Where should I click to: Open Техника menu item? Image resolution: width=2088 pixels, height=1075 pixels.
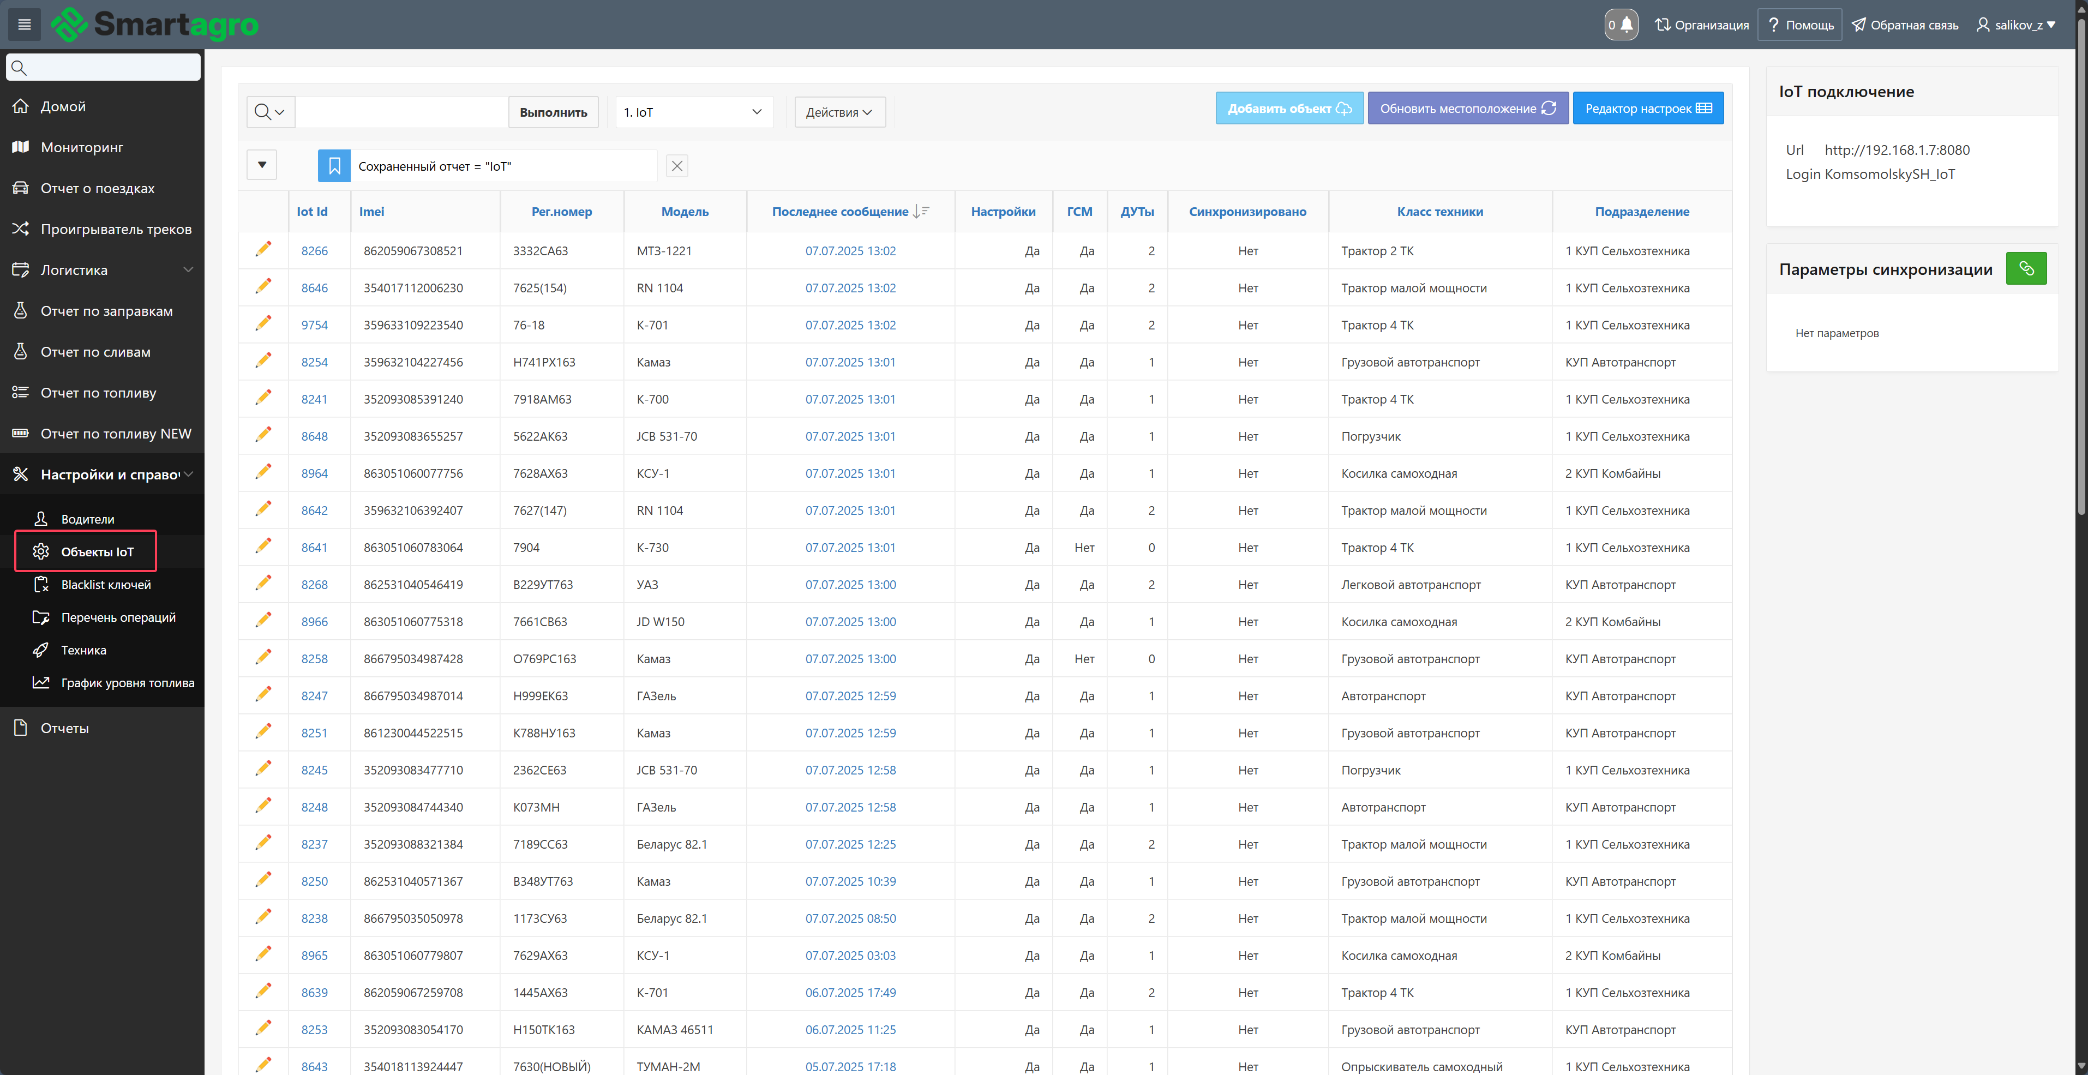[83, 650]
